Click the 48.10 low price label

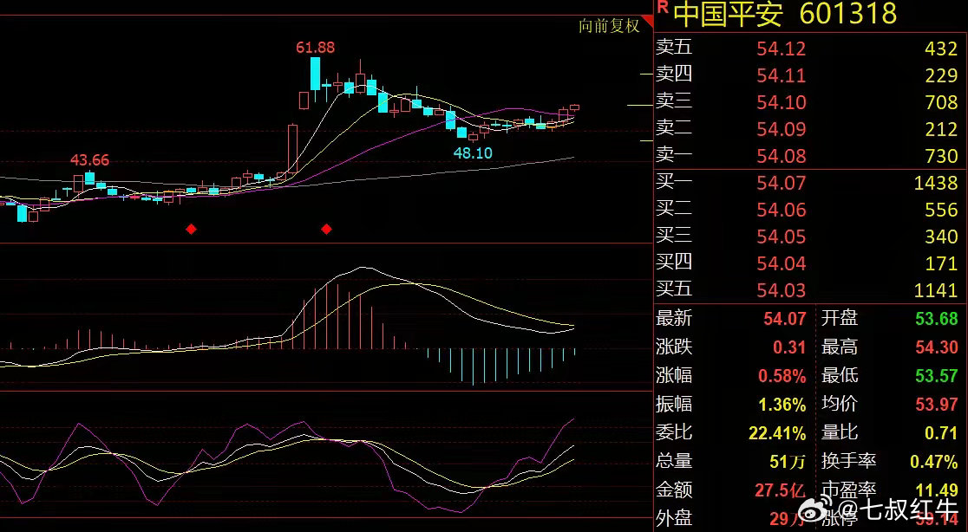[473, 152]
